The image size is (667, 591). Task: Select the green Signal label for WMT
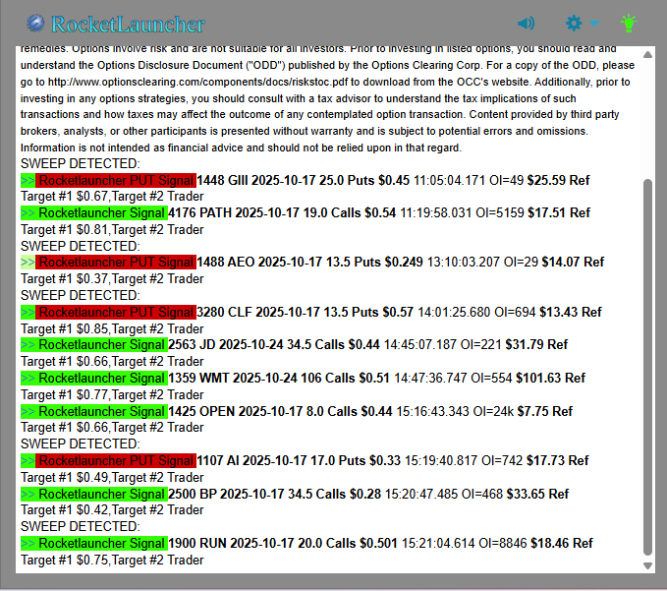point(102,378)
